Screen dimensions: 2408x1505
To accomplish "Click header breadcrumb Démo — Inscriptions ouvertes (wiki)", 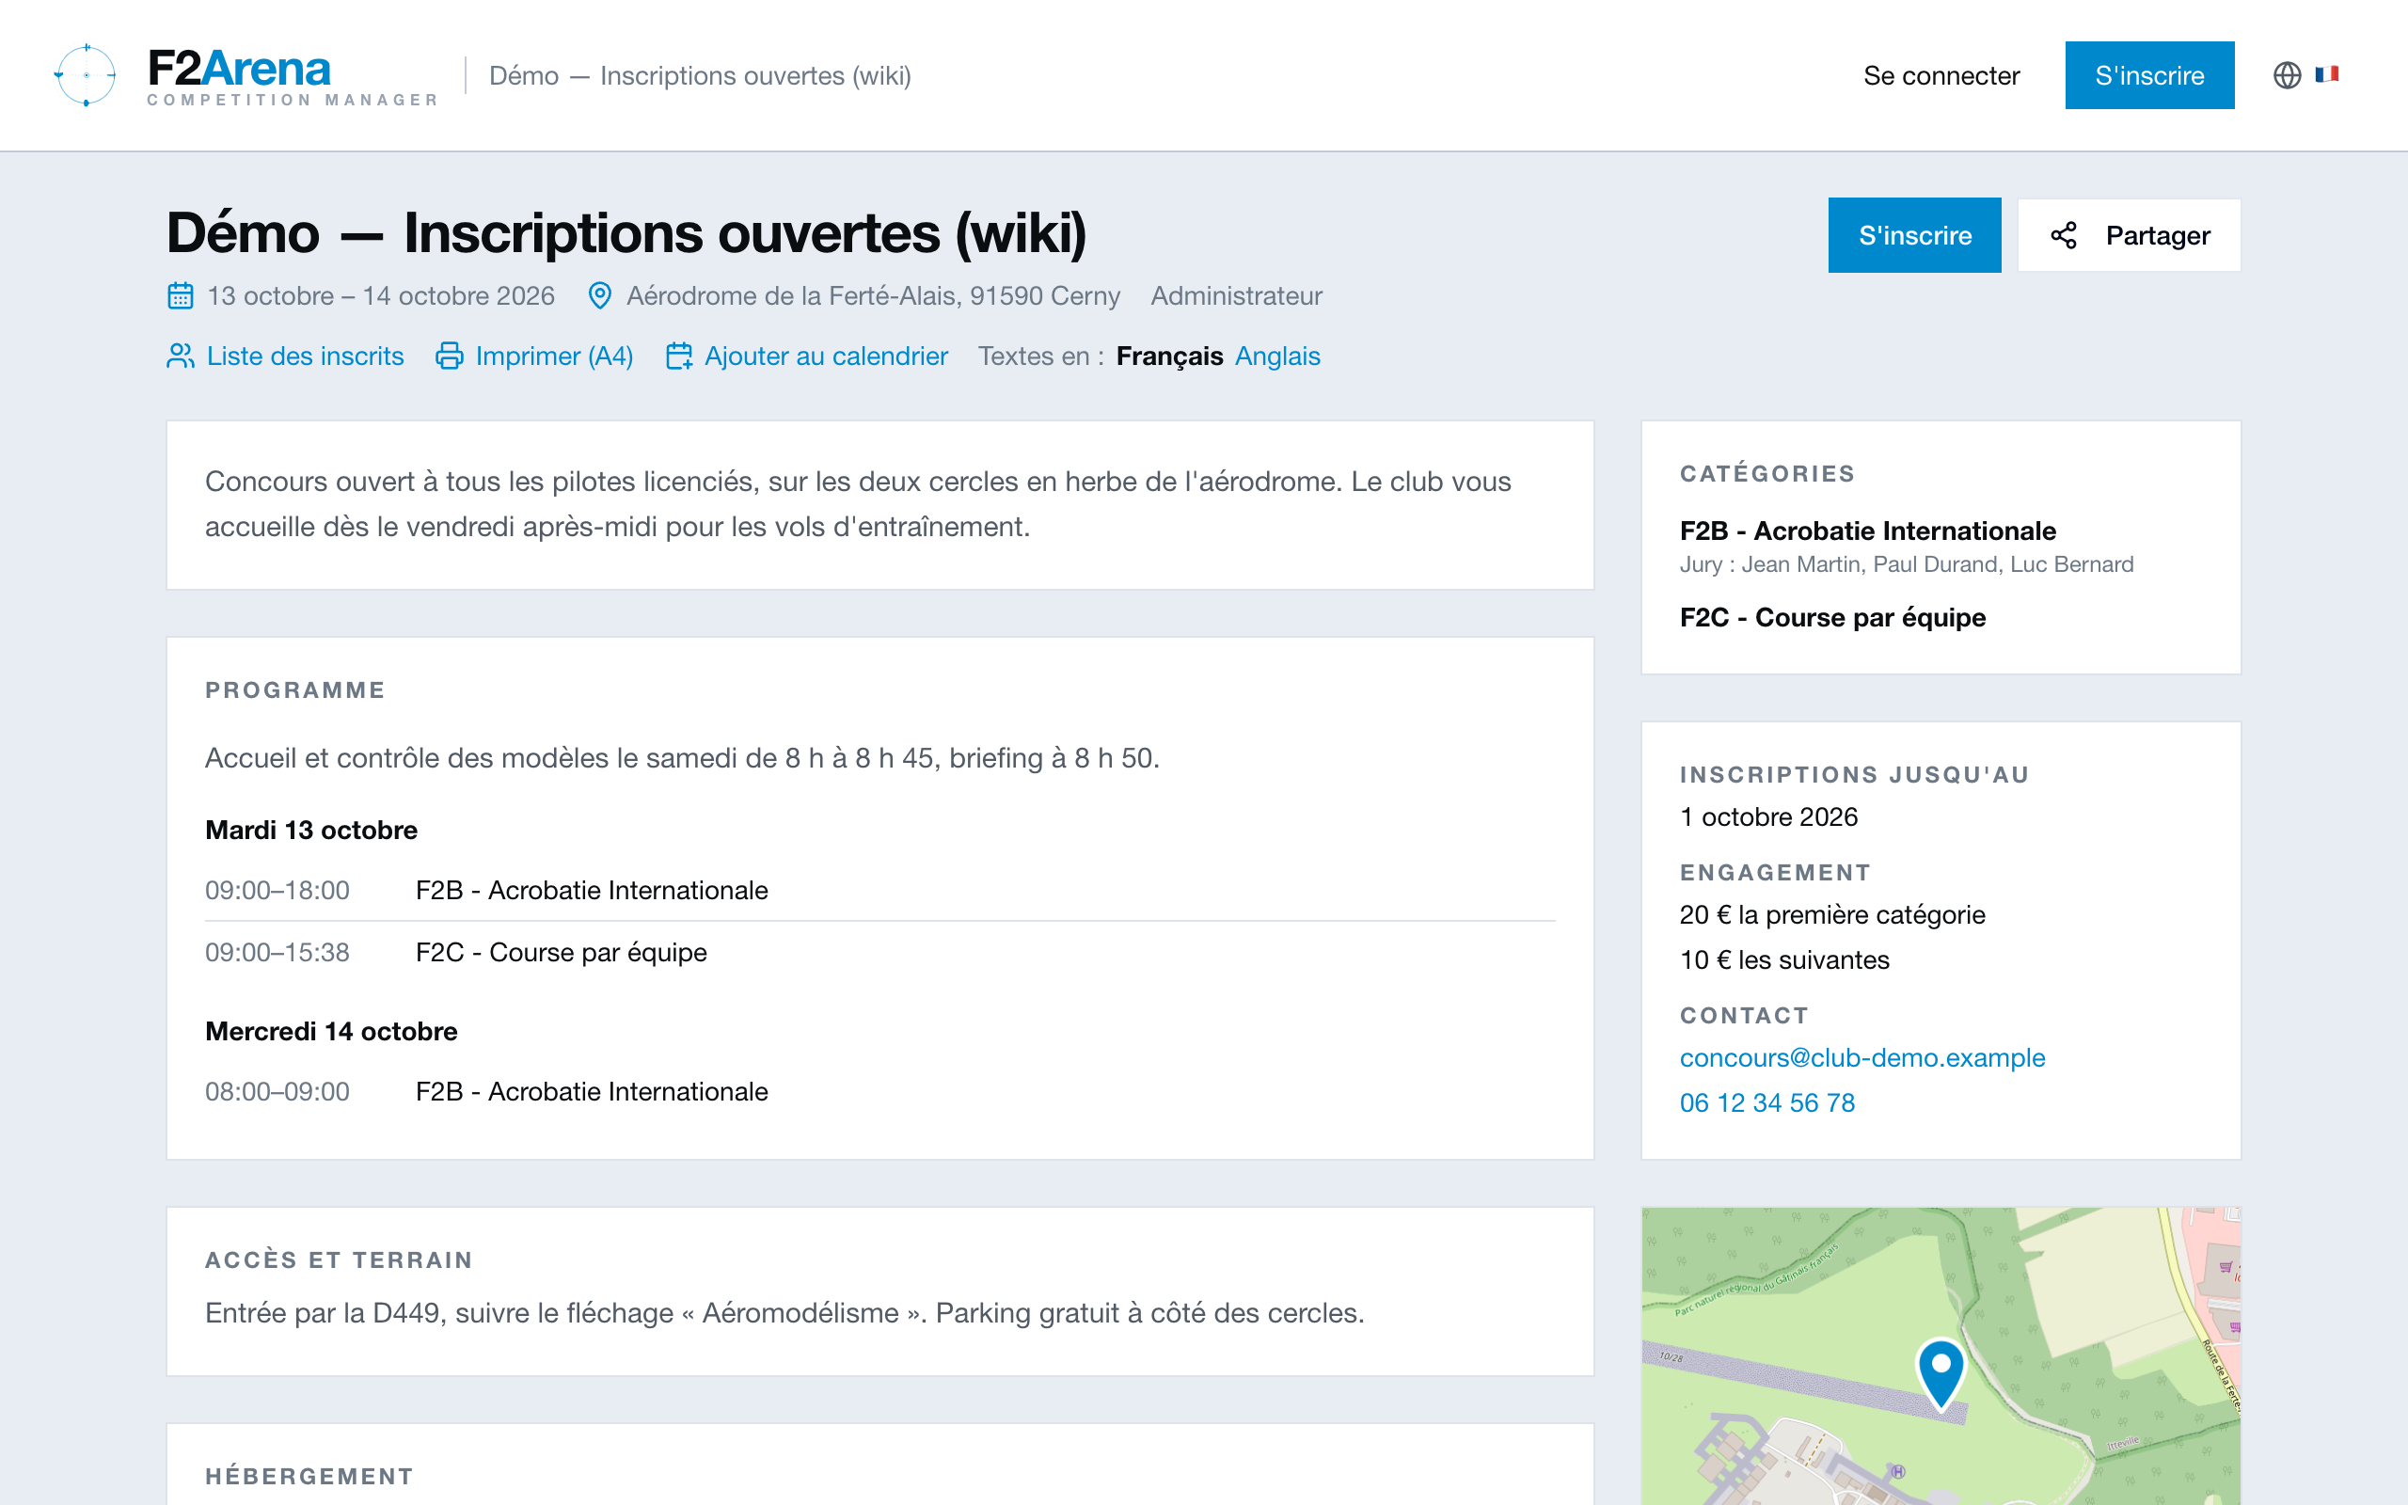I will (700, 75).
